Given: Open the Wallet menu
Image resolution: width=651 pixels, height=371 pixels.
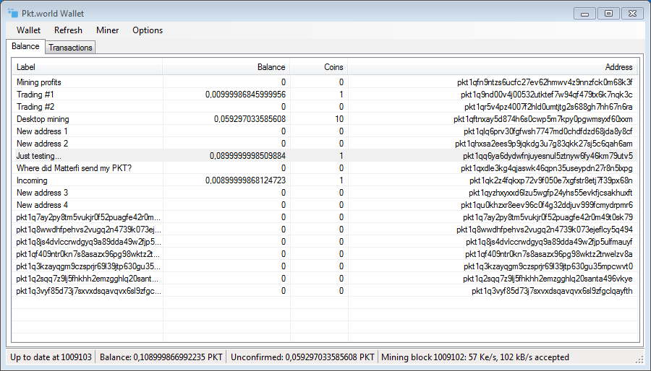Looking at the screenshot, I should pos(29,30).
